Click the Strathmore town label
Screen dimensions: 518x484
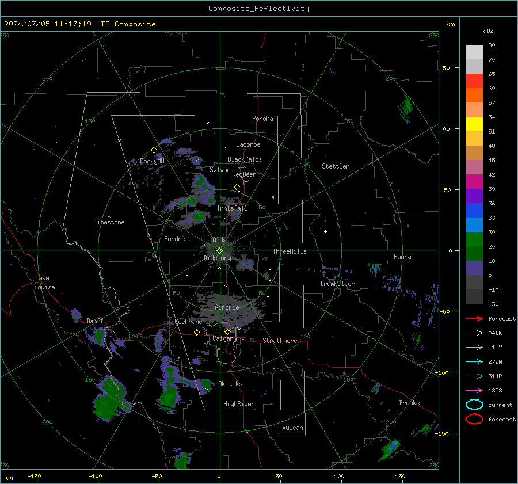click(280, 341)
